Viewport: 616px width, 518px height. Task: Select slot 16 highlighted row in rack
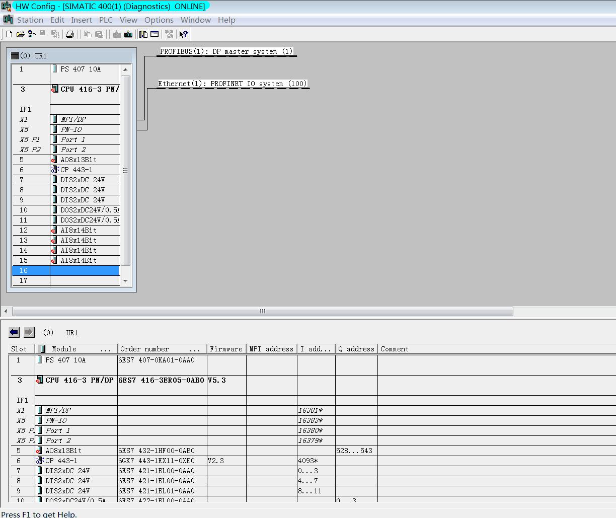coord(66,270)
